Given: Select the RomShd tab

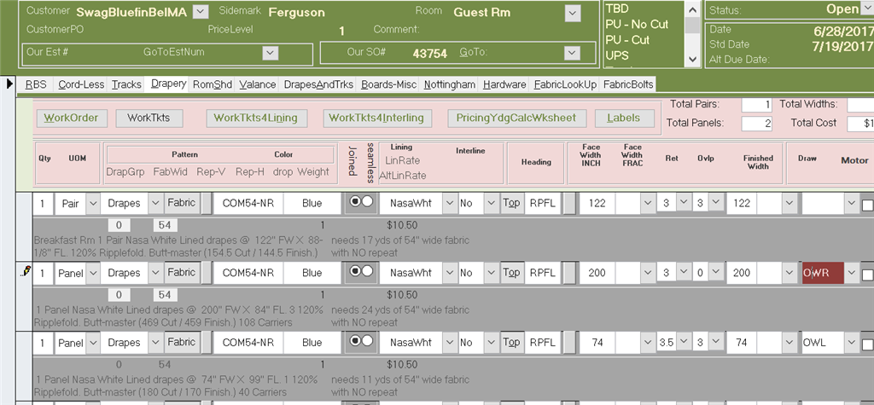Looking at the screenshot, I should (x=212, y=84).
